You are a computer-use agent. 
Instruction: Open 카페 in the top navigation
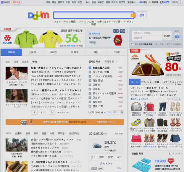pyautogui.click(x=48, y=2)
